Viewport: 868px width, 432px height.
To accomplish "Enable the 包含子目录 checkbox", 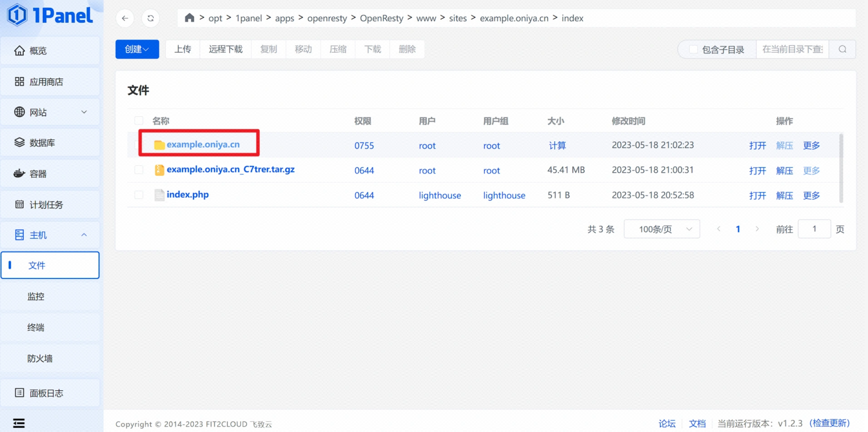I will (693, 49).
